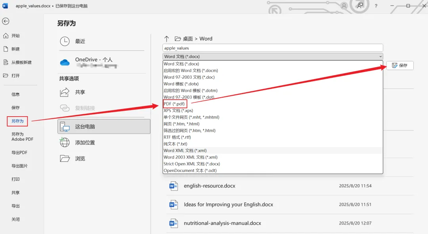Click 打开 in the sidebar

coord(11,75)
